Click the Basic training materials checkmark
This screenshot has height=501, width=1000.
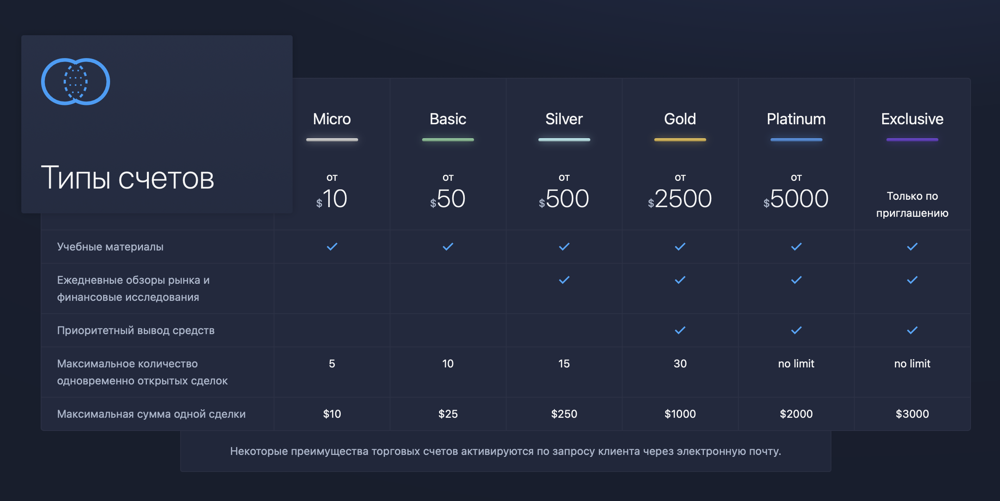click(x=448, y=247)
